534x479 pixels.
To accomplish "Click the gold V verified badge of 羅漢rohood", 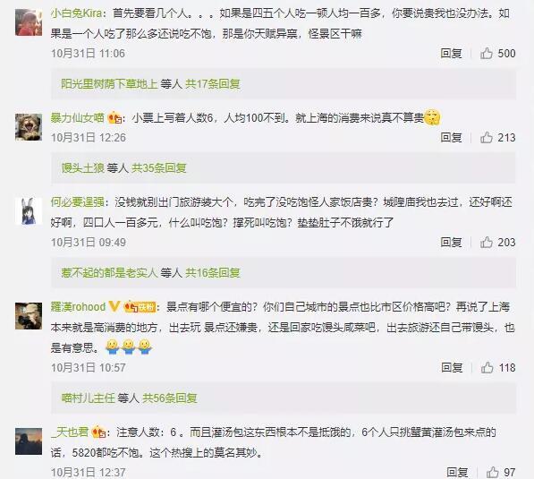I will (114, 306).
